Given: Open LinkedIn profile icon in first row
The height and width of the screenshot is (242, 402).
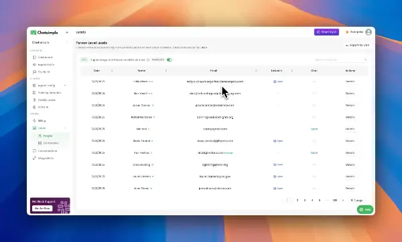Looking at the screenshot, I should [275, 82].
